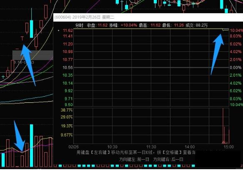The image size is (243, 170).
Task: Click the cyan cross doji candle at left edge
Action: 3,77
